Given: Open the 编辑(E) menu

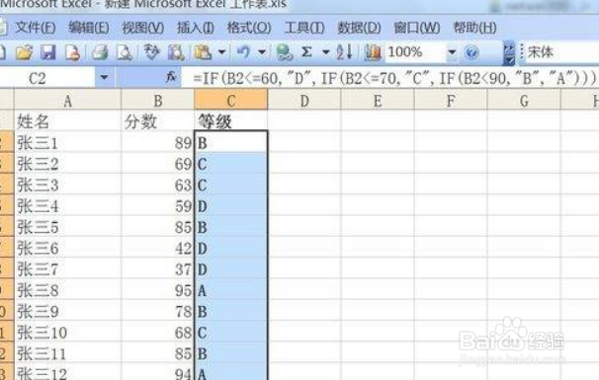Looking at the screenshot, I should coord(89,28).
